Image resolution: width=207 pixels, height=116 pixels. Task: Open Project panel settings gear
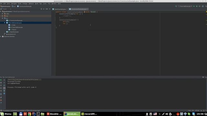(x=47, y=9)
